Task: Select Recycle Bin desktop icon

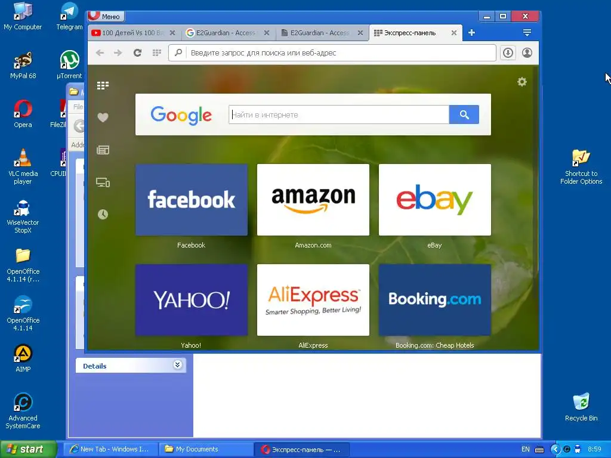Action: [x=581, y=407]
